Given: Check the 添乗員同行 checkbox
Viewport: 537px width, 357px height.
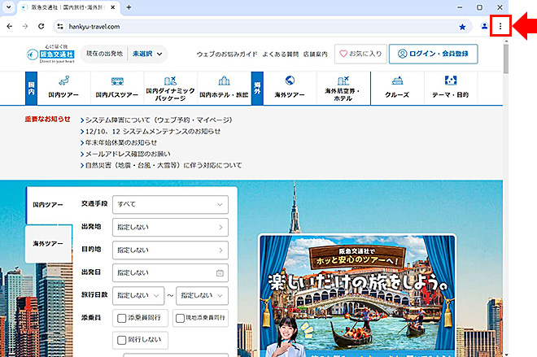Looking at the screenshot, I should coord(122,318).
